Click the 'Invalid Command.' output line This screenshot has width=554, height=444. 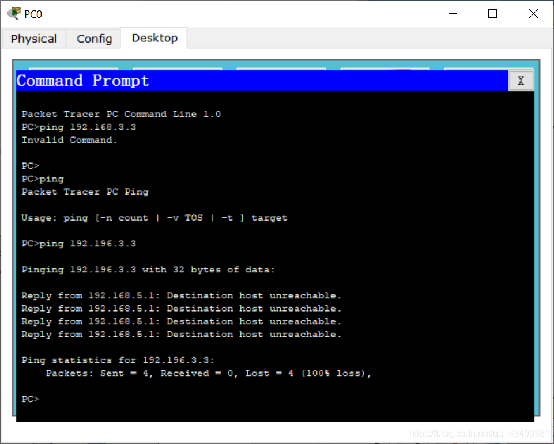click(69, 140)
